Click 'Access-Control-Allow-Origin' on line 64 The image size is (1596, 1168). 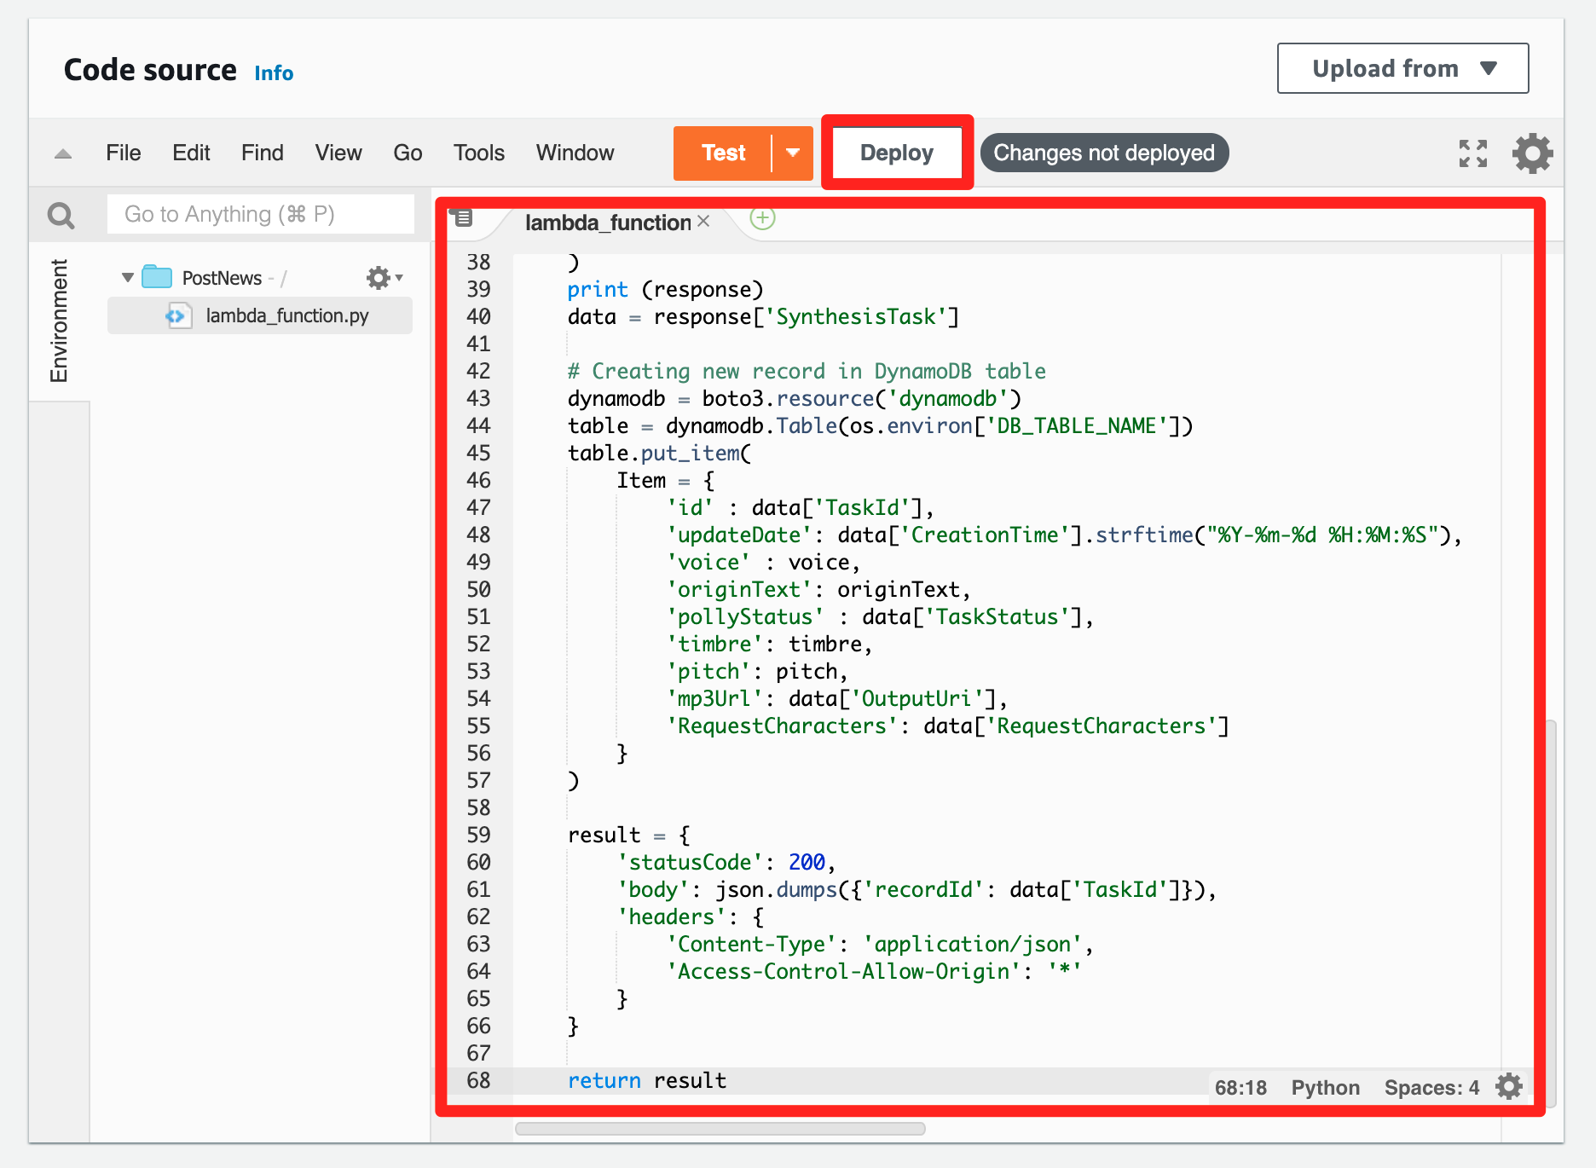(843, 971)
